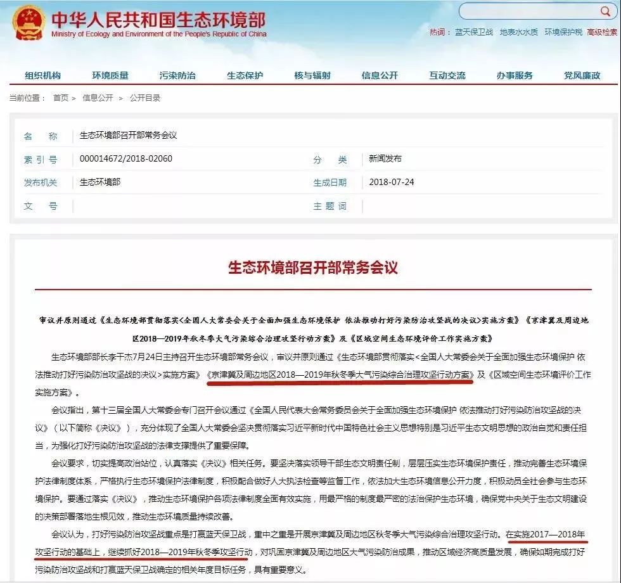Select the date value 2018-07-24
621x583 pixels.
tap(392, 183)
